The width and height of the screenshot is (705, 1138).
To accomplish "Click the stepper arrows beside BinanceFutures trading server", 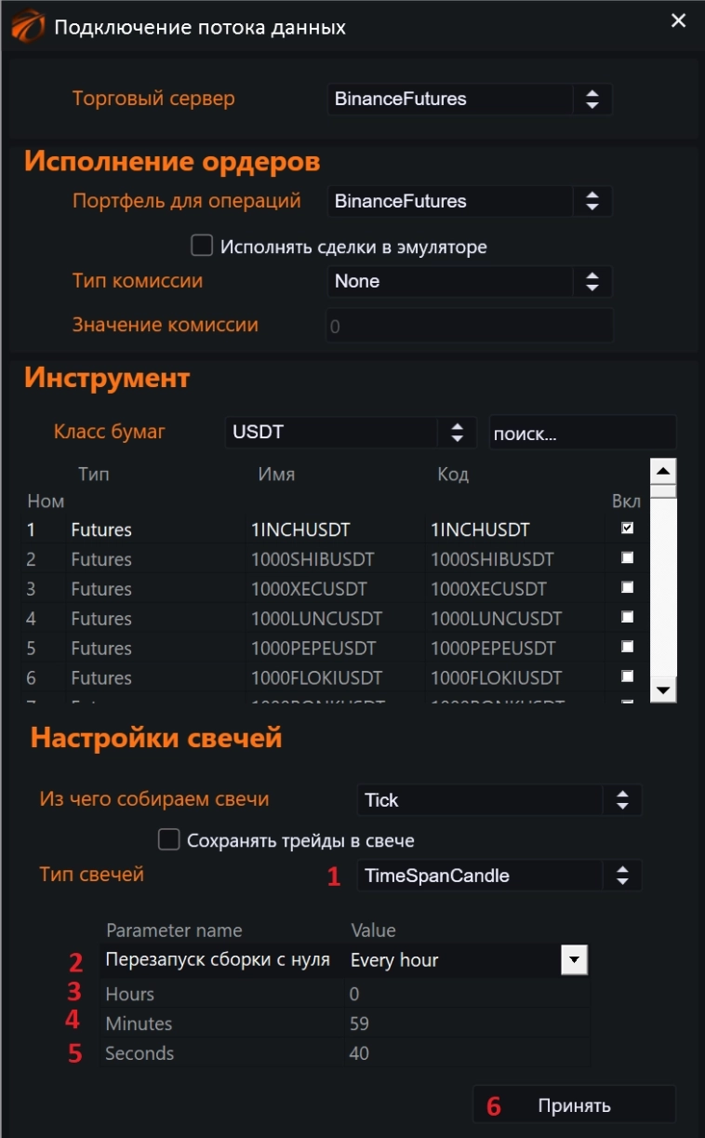I will click(x=593, y=100).
